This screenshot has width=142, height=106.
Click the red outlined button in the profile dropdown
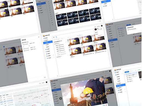[100, 35]
